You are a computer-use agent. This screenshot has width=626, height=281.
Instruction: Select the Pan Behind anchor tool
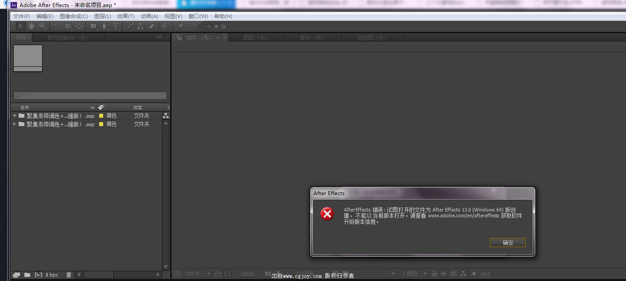pos(79,27)
